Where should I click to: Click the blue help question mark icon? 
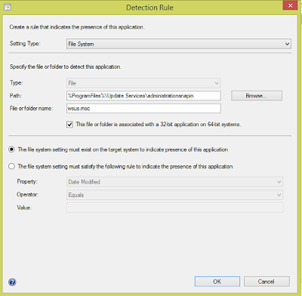pos(12,282)
